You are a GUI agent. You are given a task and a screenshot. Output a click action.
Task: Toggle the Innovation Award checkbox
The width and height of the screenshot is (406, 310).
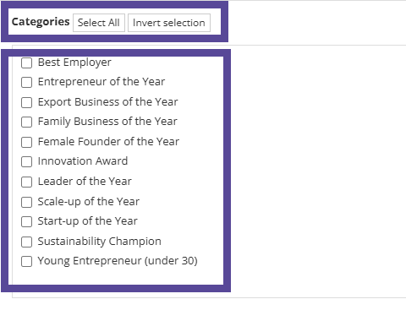pyautogui.click(x=27, y=161)
